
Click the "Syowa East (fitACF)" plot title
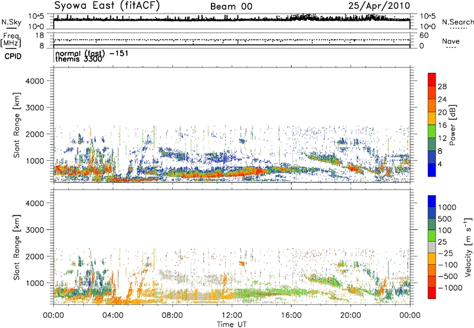tap(107, 5)
